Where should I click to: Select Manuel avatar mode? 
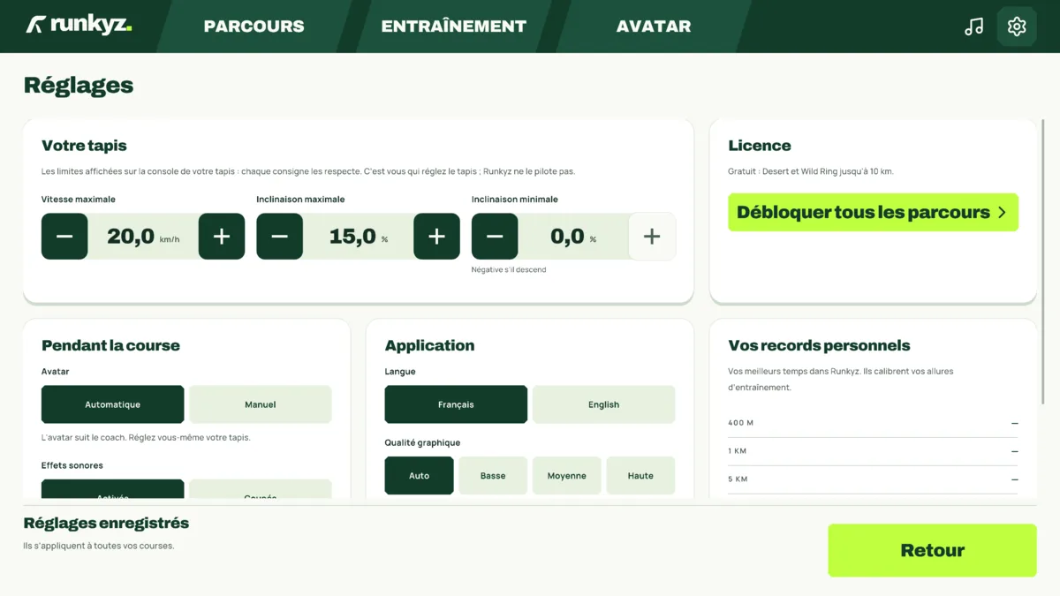[261, 404]
